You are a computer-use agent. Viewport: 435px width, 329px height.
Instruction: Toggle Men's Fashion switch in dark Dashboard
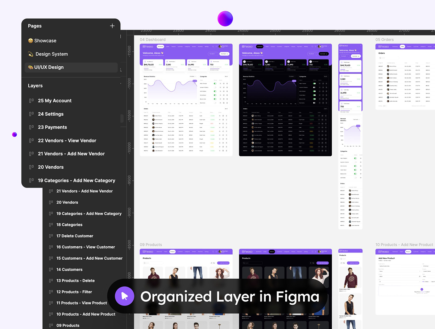(x=315, y=83)
